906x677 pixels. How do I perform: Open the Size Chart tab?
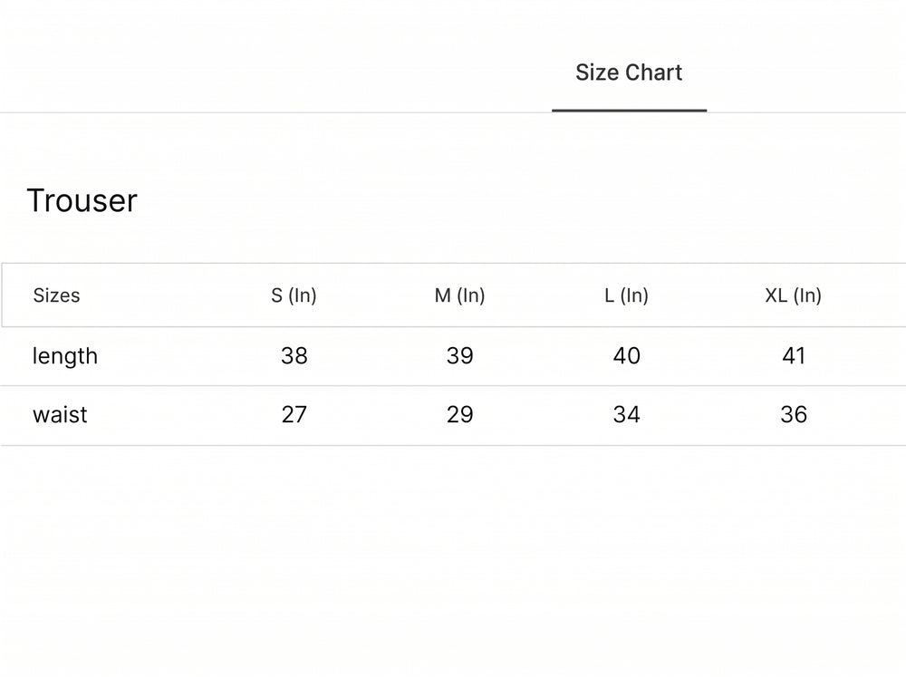(629, 73)
